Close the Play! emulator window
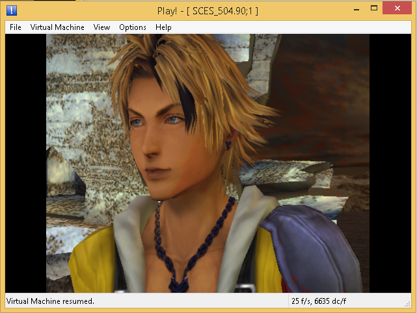The height and width of the screenshot is (313, 417). point(397,9)
